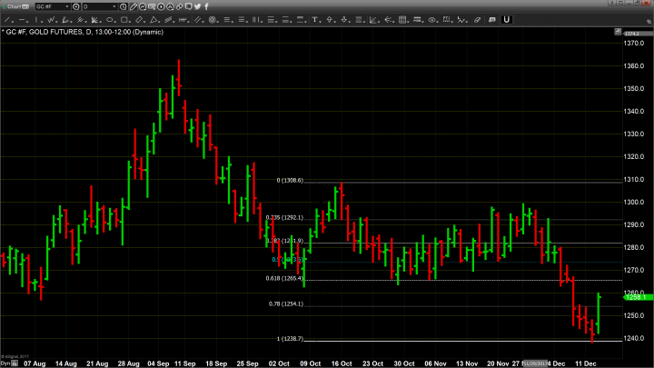The image size is (654, 368).
Task: Select the eraser remove drawings tool
Action: 477,20
